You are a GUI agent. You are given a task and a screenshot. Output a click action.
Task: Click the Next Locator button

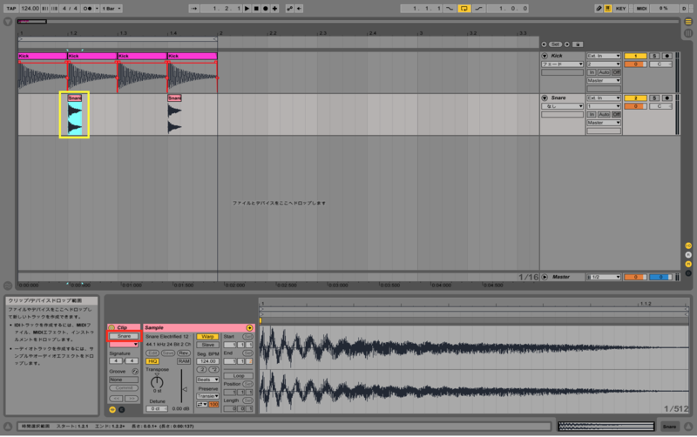tap(567, 44)
